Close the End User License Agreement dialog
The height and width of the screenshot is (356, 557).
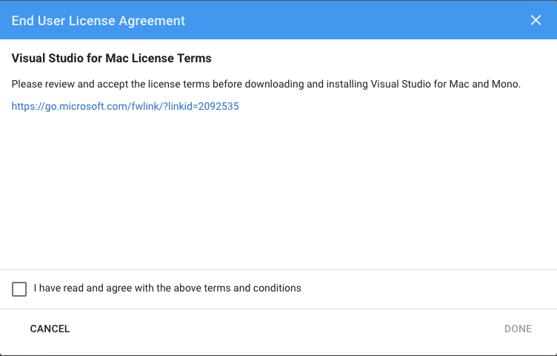click(x=536, y=20)
